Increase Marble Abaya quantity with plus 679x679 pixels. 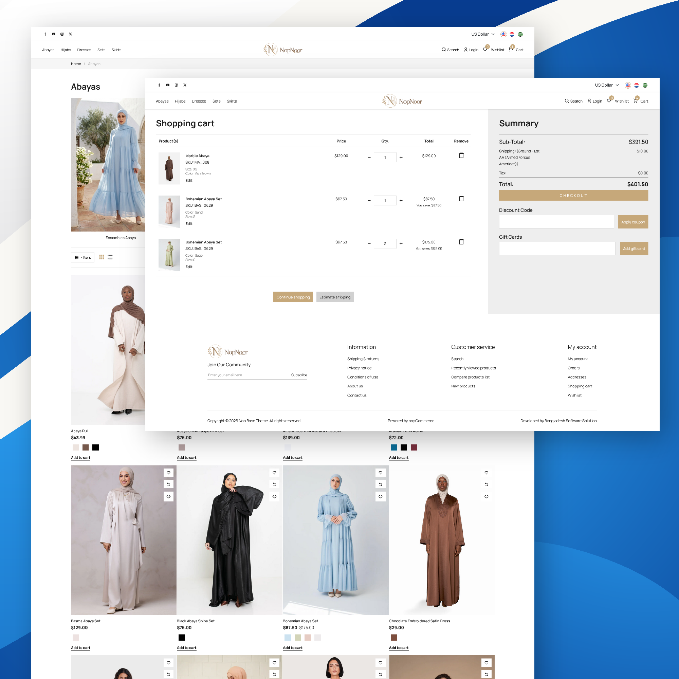tap(401, 158)
